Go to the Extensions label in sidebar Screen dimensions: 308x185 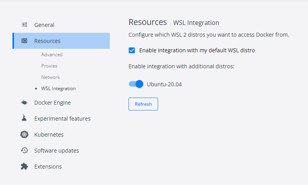(48, 167)
